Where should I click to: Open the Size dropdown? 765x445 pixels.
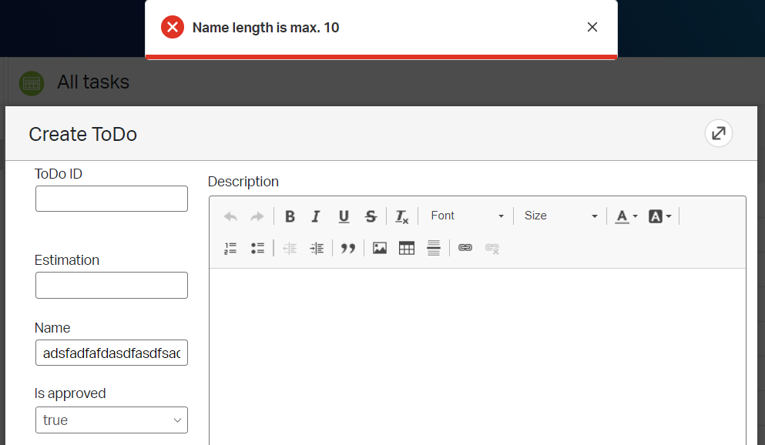tap(560, 216)
